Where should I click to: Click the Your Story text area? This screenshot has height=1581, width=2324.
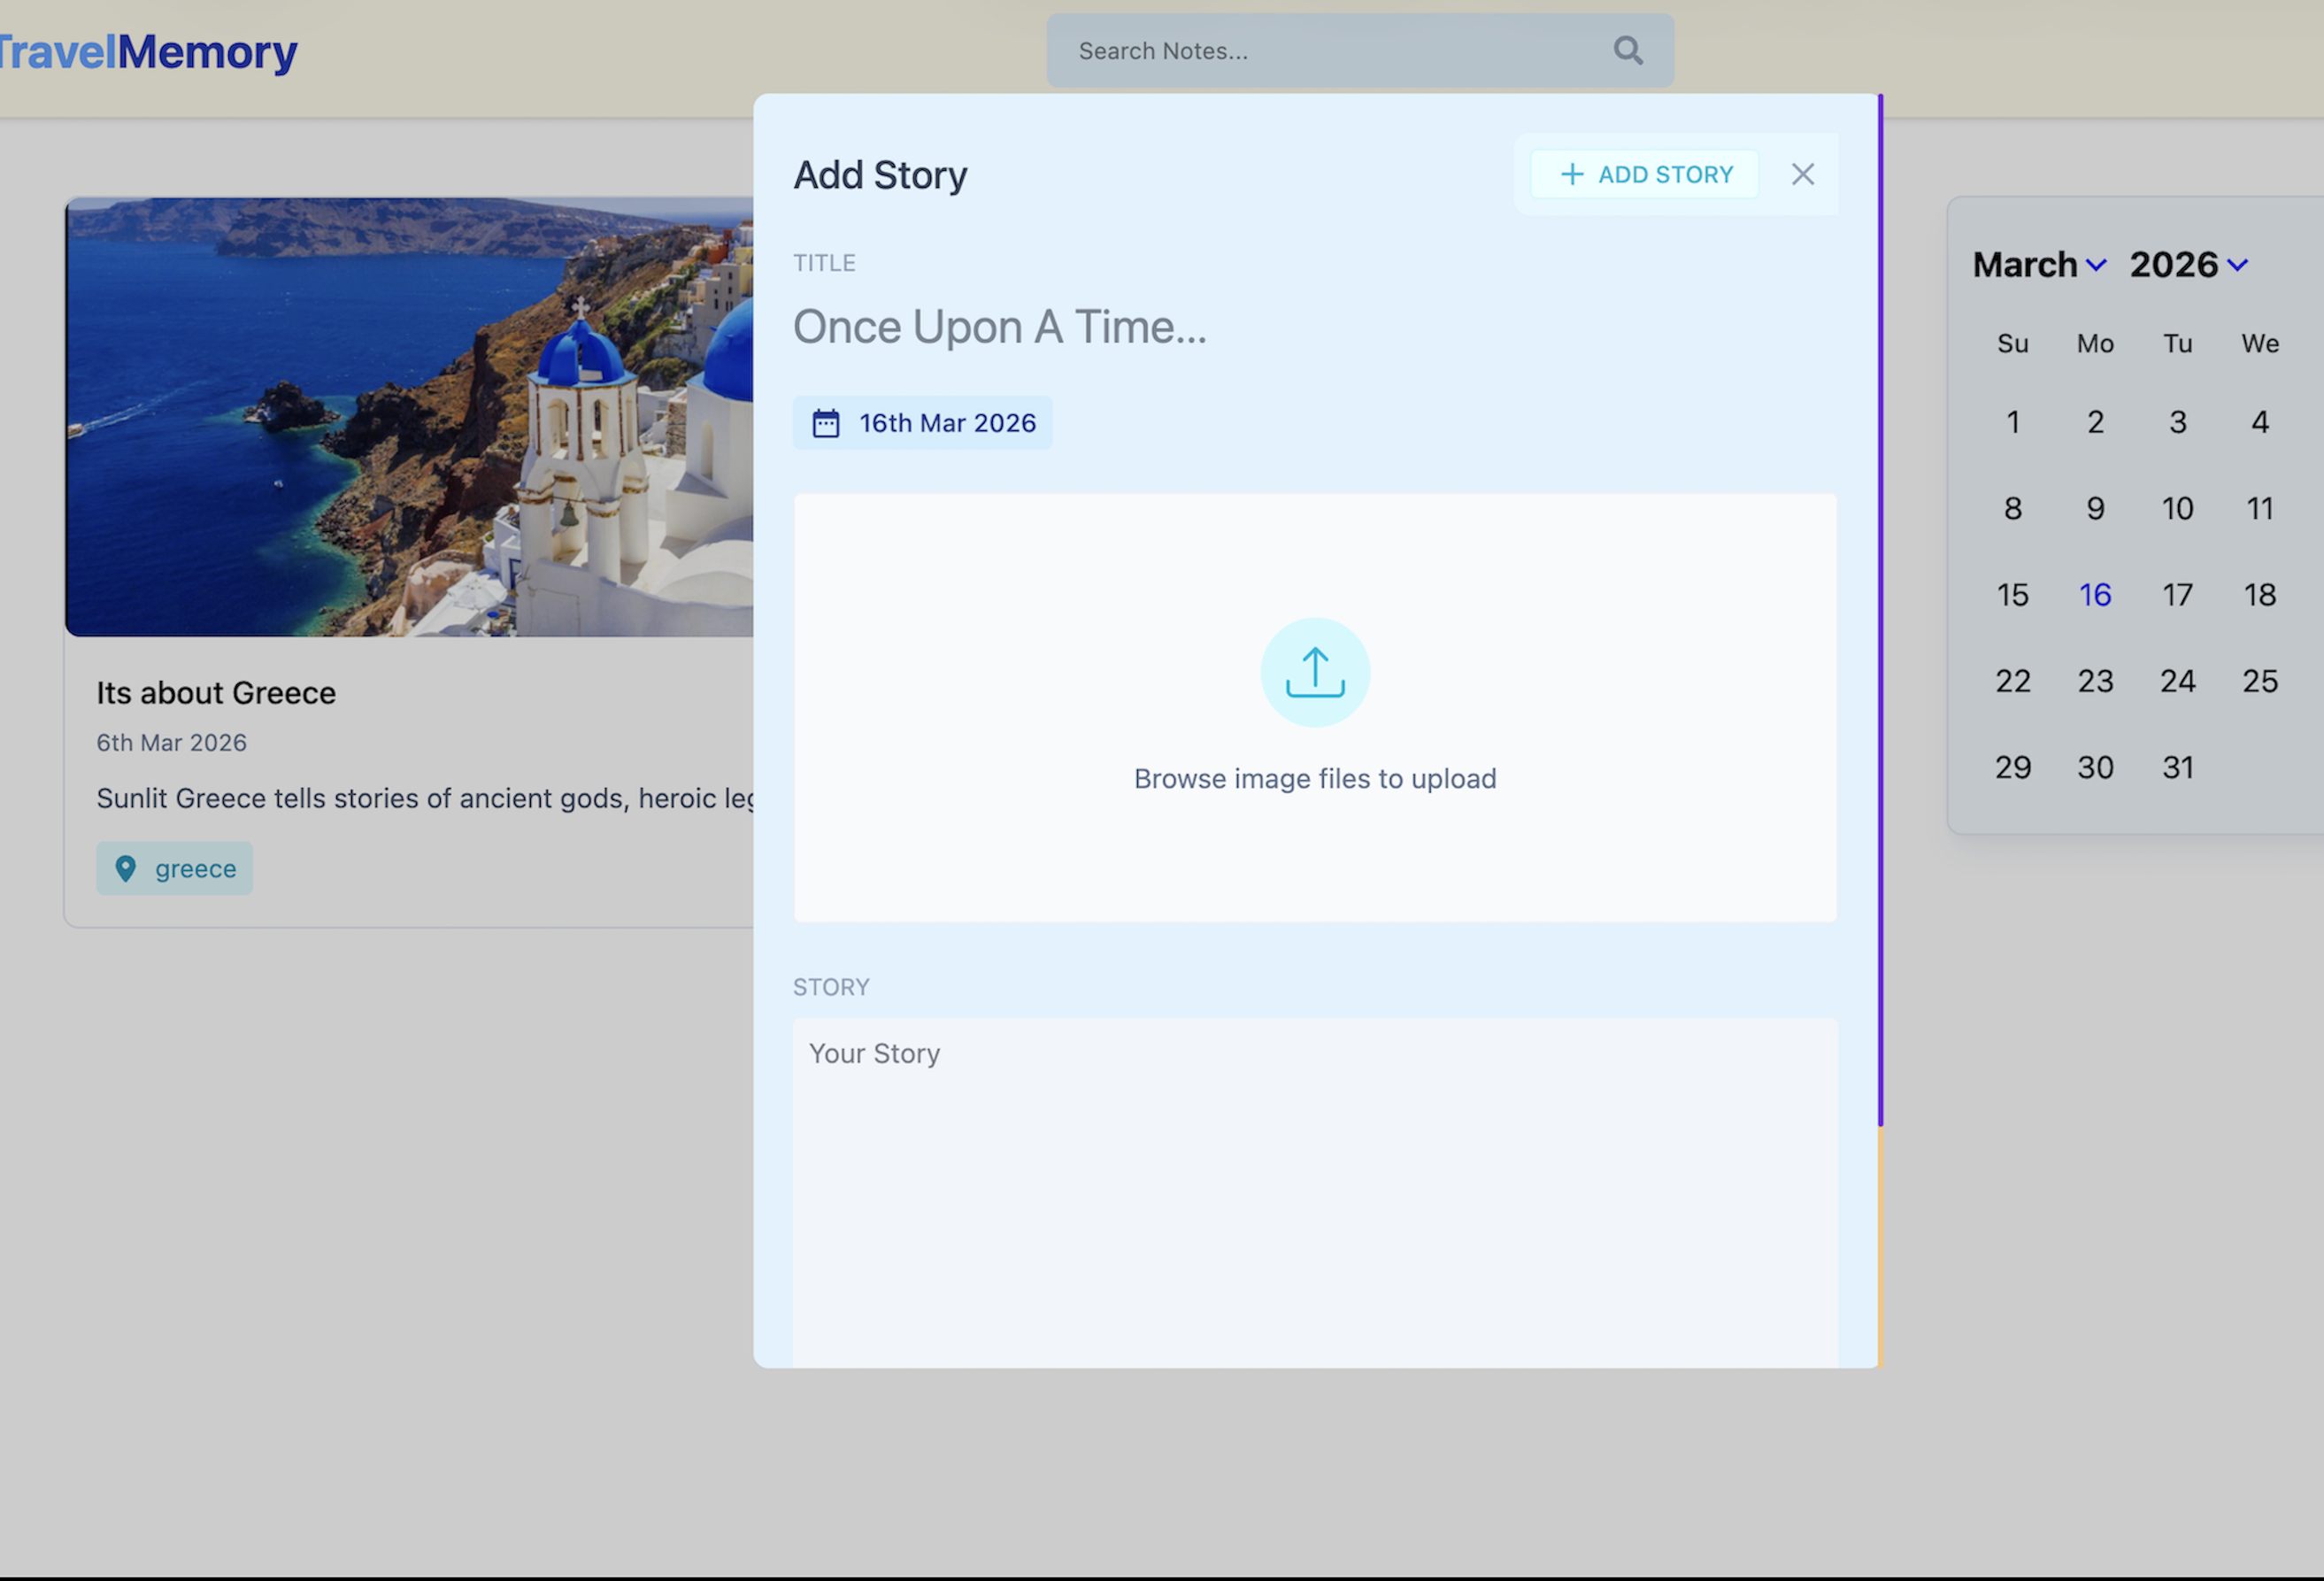[1315, 1192]
